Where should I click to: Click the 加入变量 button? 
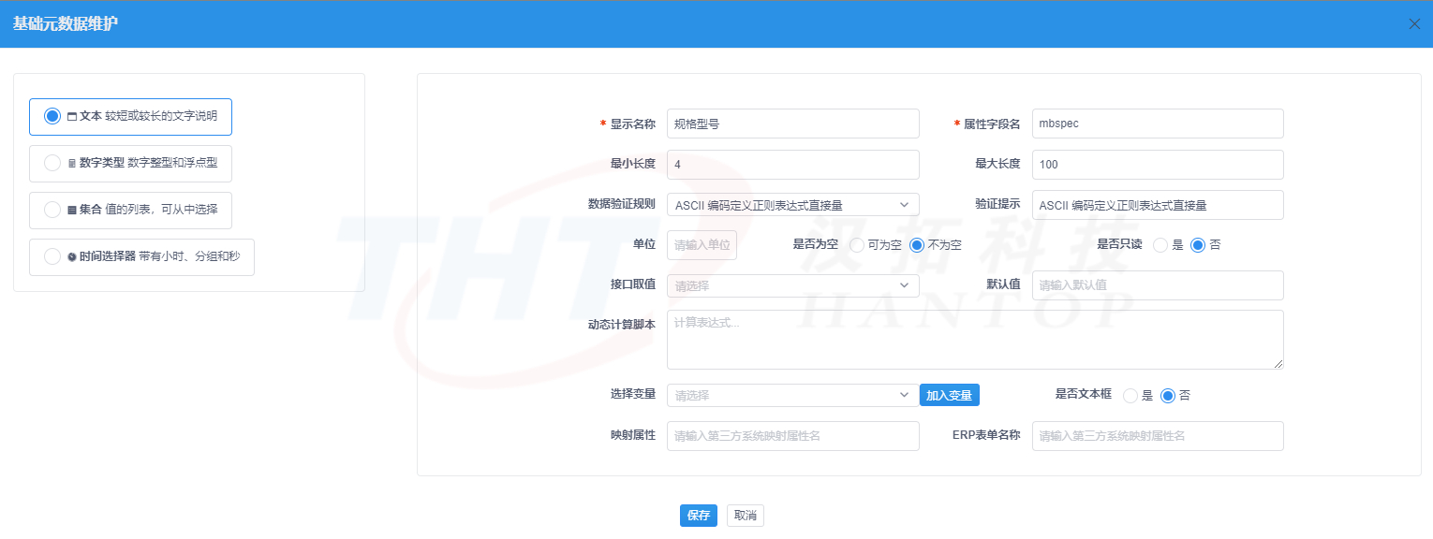(950, 395)
